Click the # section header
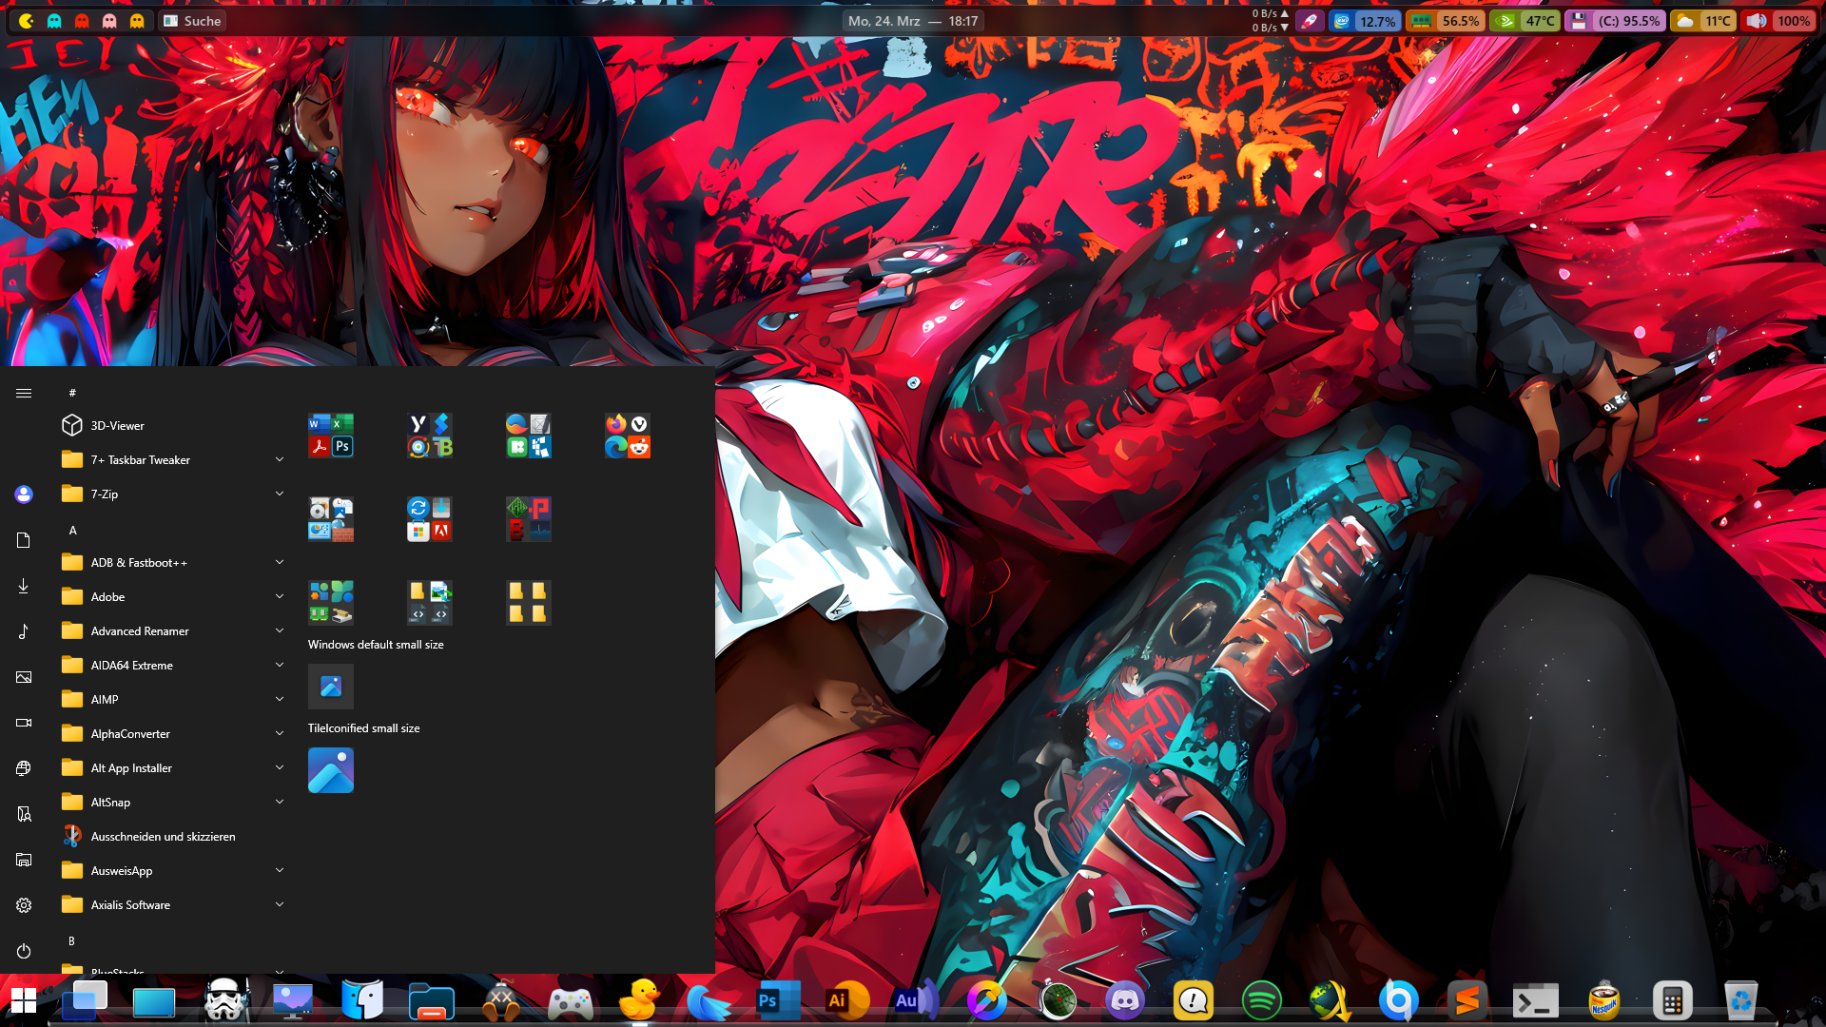The image size is (1826, 1027). pyautogui.click(x=72, y=393)
